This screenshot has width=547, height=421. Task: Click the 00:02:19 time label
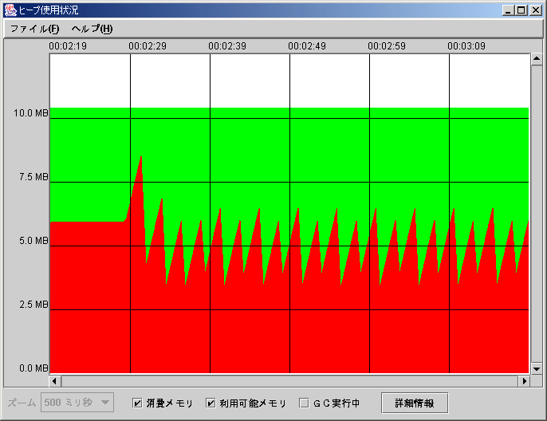point(68,46)
